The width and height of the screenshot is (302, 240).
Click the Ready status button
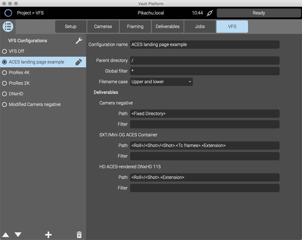point(259,13)
